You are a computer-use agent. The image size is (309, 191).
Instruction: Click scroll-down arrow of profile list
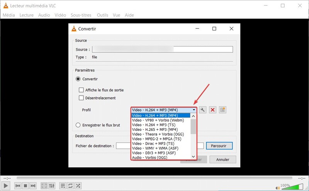pyautogui.click(x=194, y=157)
